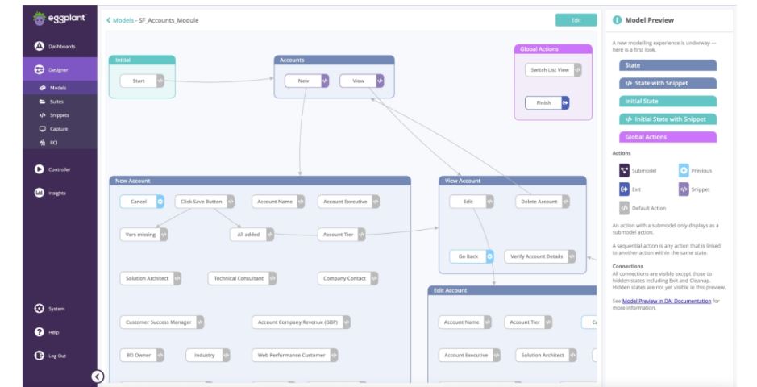This screenshot has height=387, width=757.
Task: Click the icon on Click Save Button action
Action: 231,202
